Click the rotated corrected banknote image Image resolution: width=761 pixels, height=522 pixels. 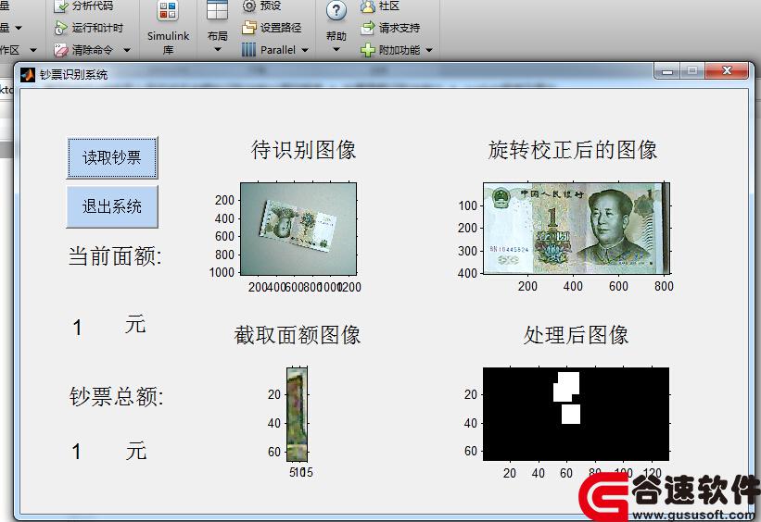click(x=577, y=228)
